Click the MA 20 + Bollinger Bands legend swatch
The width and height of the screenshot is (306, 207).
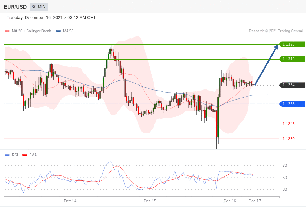7,31
